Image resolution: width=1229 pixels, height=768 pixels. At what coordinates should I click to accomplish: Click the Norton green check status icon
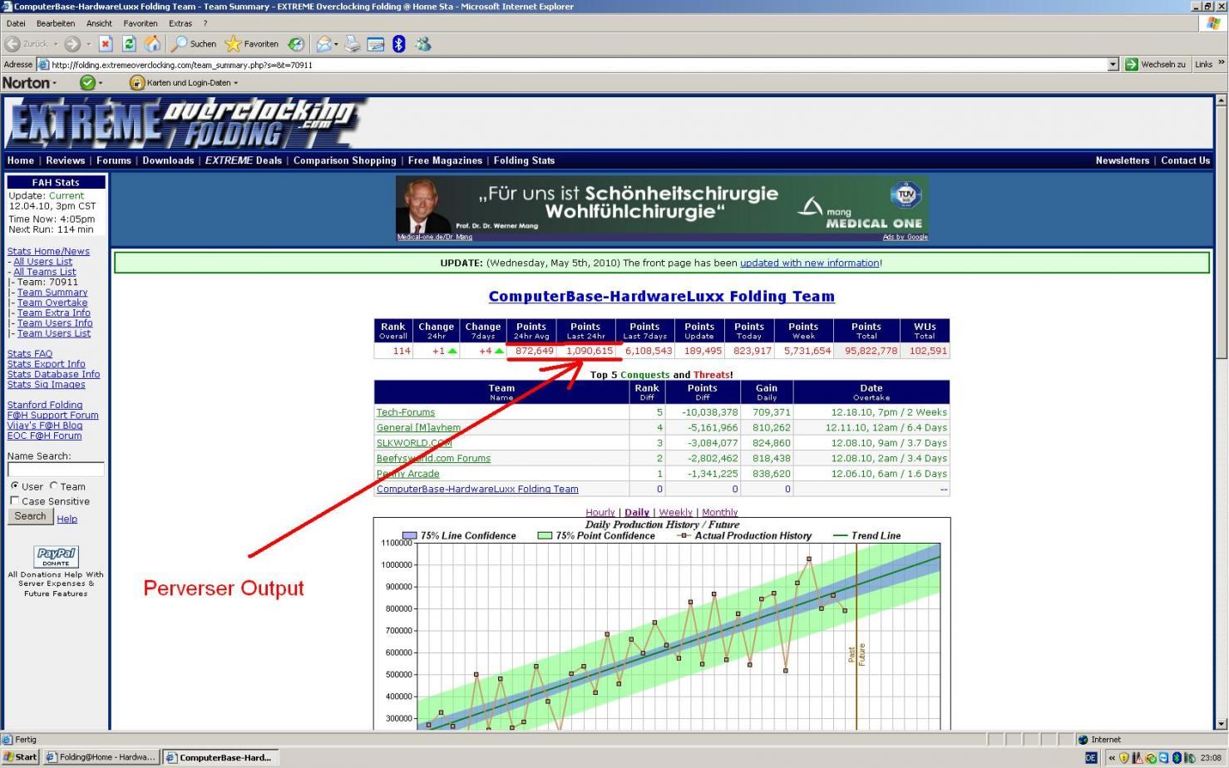tap(87, 82)
